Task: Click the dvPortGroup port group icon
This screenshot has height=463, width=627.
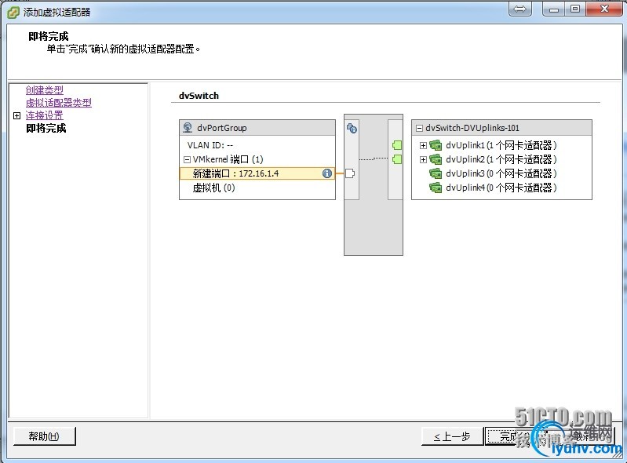Action: [x=188, y=128]
